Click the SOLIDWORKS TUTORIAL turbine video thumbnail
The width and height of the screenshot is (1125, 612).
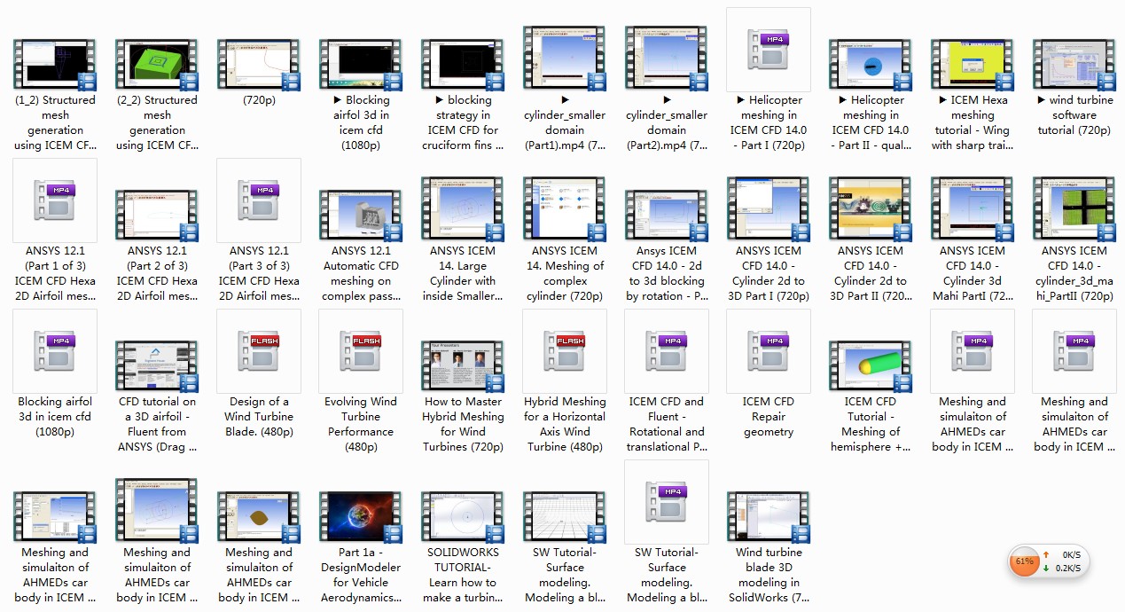[463, 516]
